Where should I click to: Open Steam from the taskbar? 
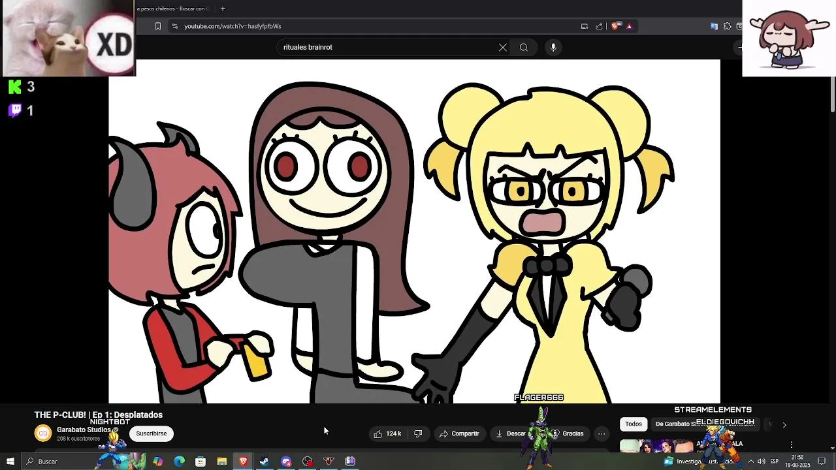[x=265, y=462]
